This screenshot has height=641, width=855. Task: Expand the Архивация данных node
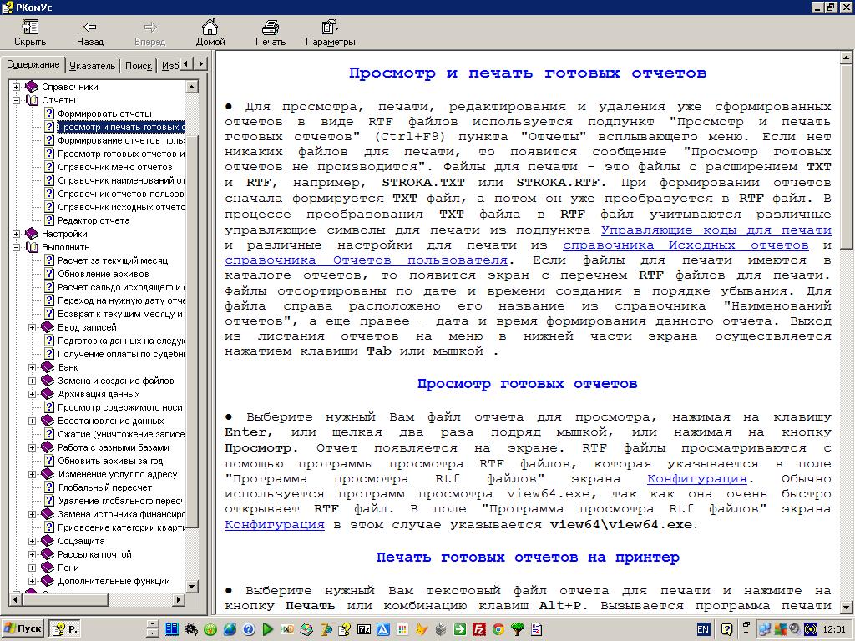point(33,394)
